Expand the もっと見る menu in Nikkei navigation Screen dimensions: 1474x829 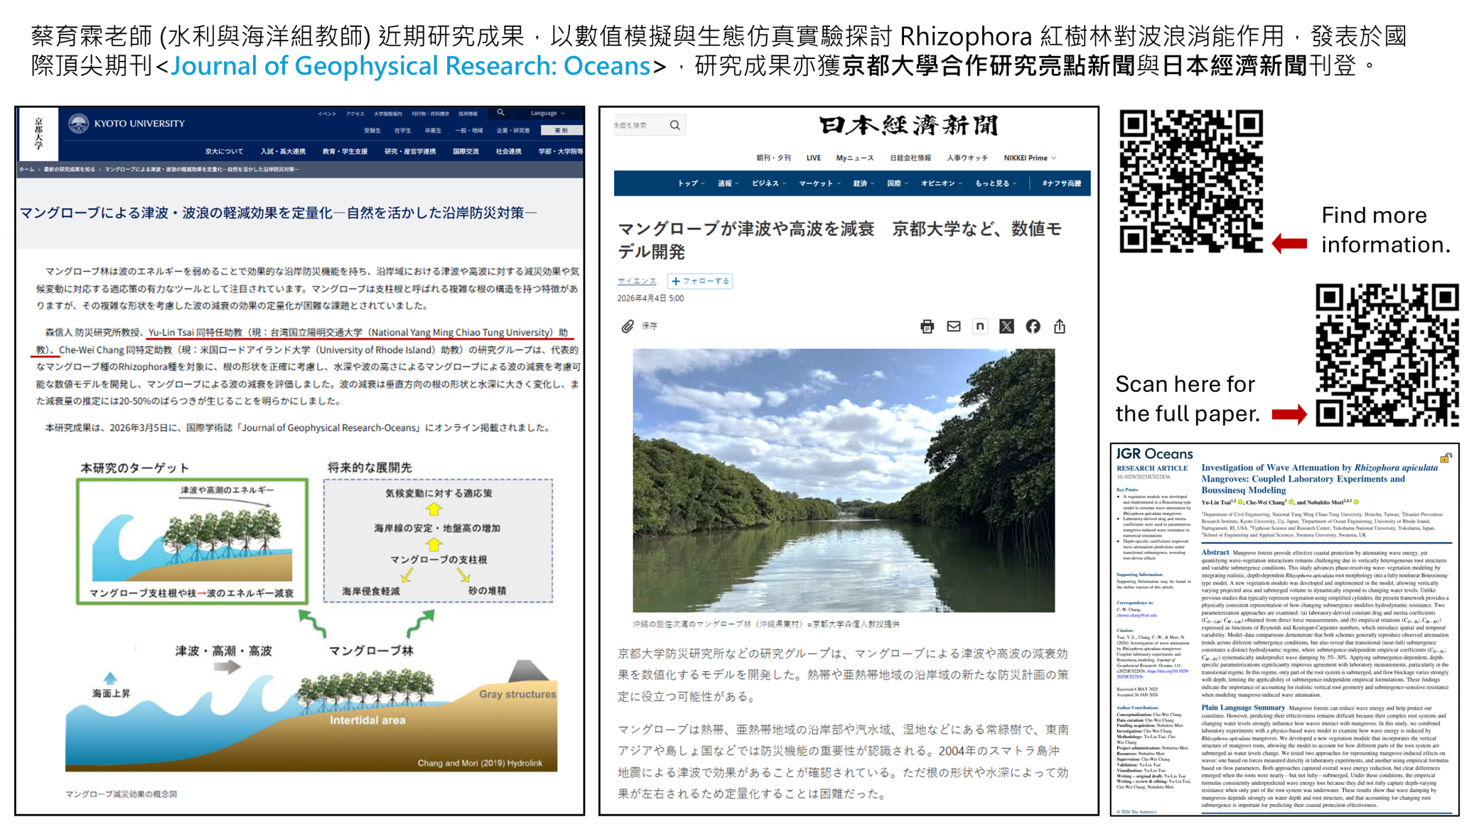[x=996, y=183]
